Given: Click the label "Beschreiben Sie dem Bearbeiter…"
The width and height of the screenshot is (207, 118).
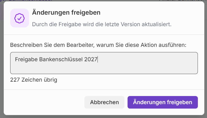Looking at the screenshot, I should tap(98, 45).
